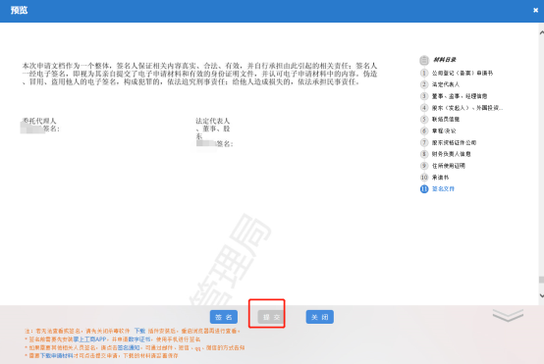This screenshot has height=364, width=544.
Task: Select 股东资格证件/公司 entry
Action: tap(454, 142)
